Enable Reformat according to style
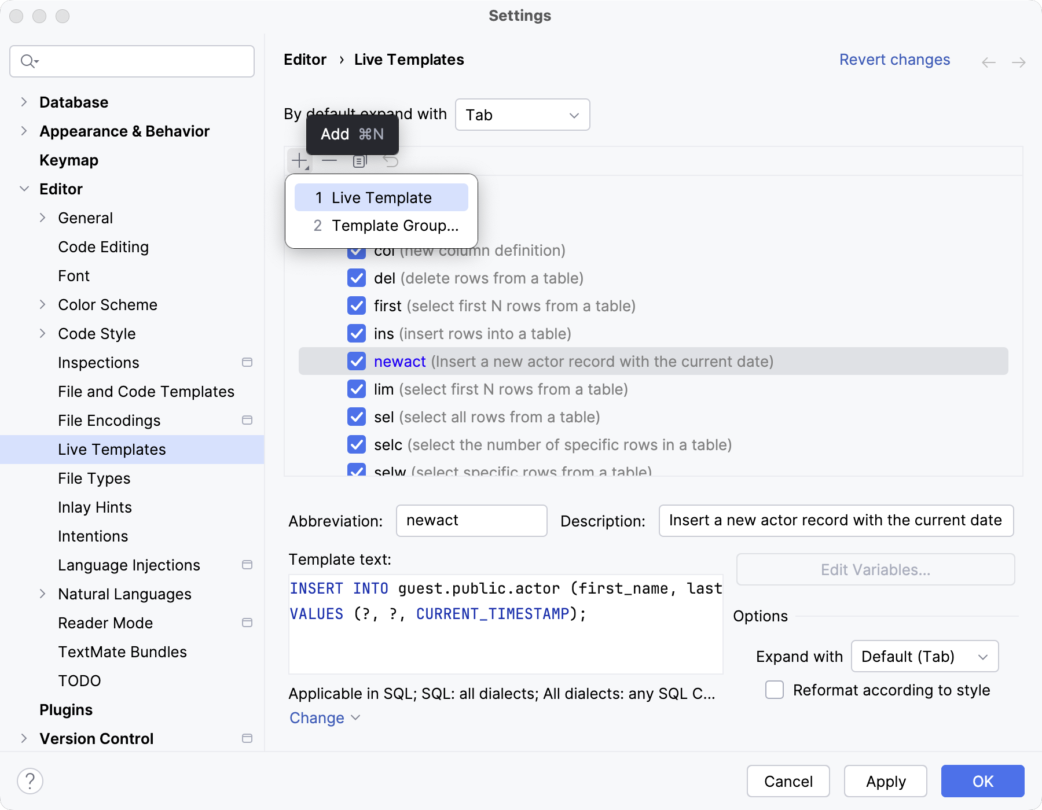The width and height of the screenshot is (1042, 810). pyautogui.click(x=774, y=690)
